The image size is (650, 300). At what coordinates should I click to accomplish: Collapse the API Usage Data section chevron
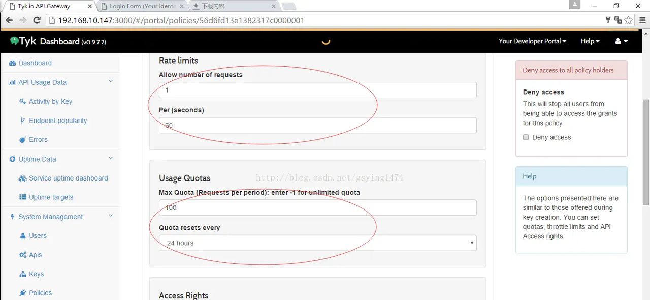[x=111, y=81]
